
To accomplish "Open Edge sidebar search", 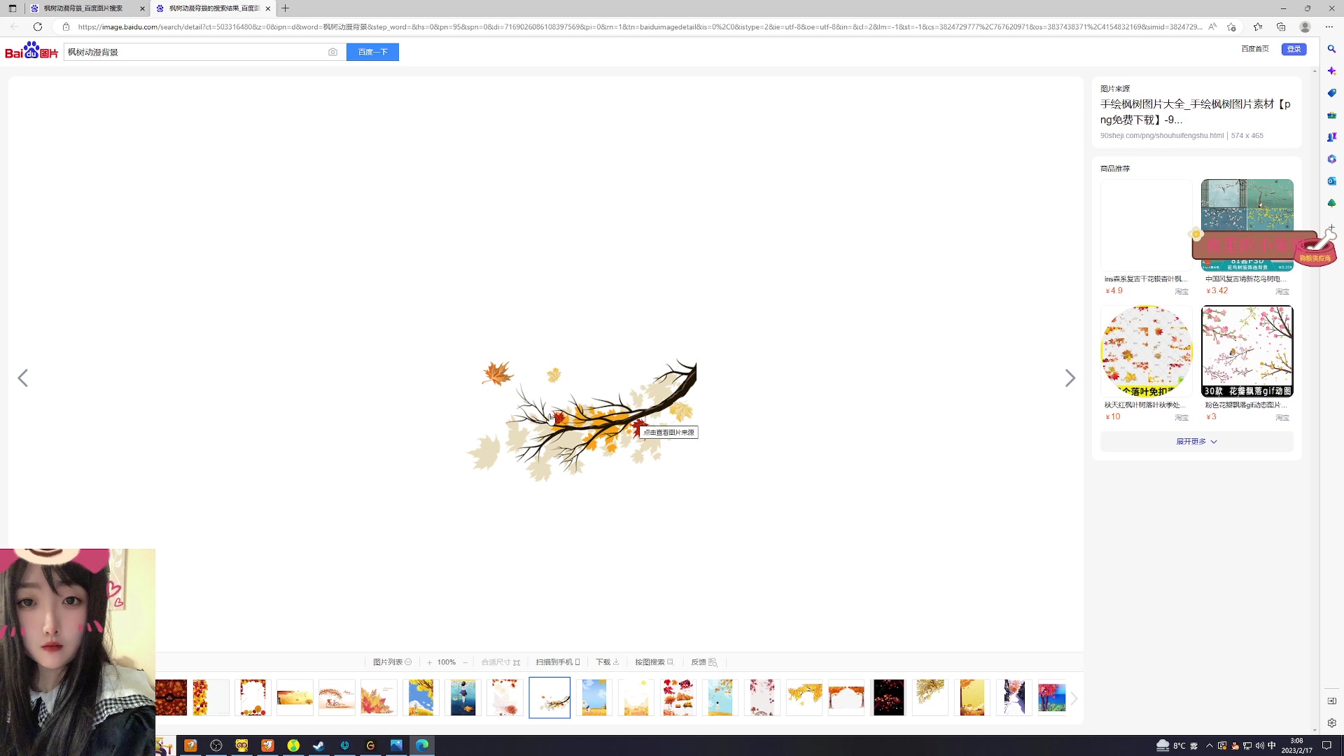I will tap(1331, 49).
